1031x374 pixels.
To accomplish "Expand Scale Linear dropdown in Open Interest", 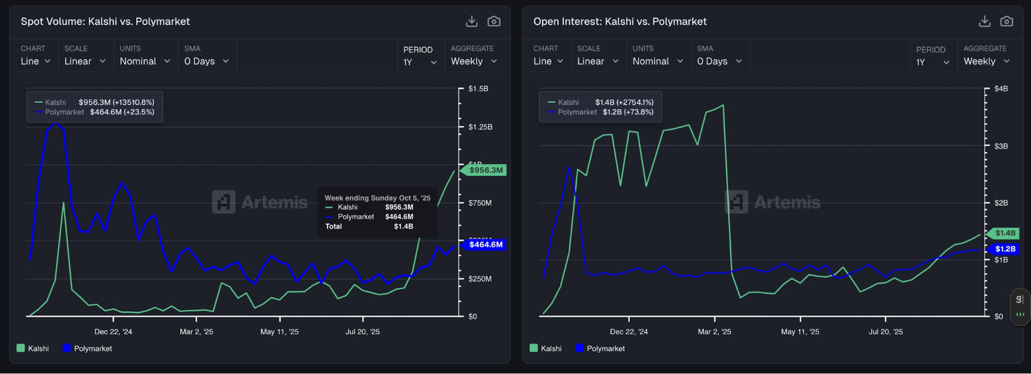I will [597, 61].
